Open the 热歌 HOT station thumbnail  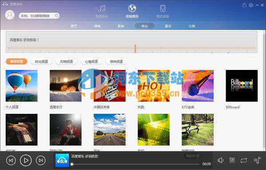point(154,86)
